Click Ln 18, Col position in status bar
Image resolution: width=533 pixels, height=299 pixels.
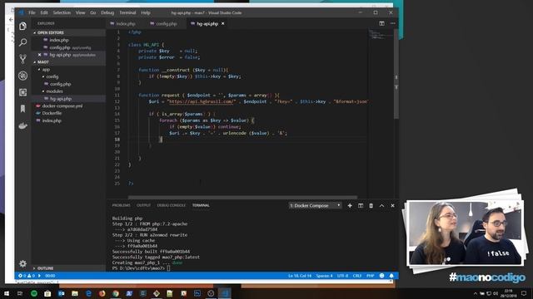click(x=300, y=276)
